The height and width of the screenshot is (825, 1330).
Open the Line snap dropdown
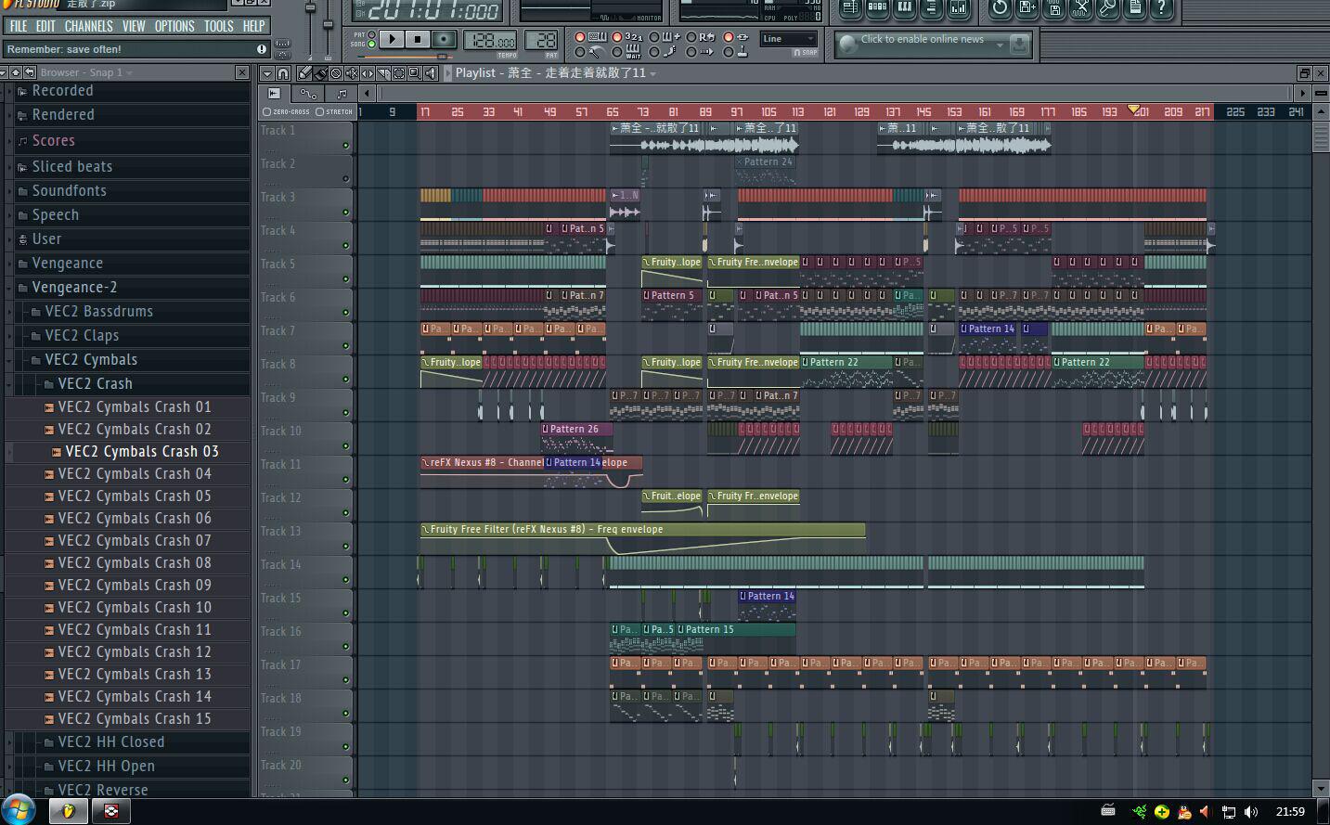tap(789, 39)
